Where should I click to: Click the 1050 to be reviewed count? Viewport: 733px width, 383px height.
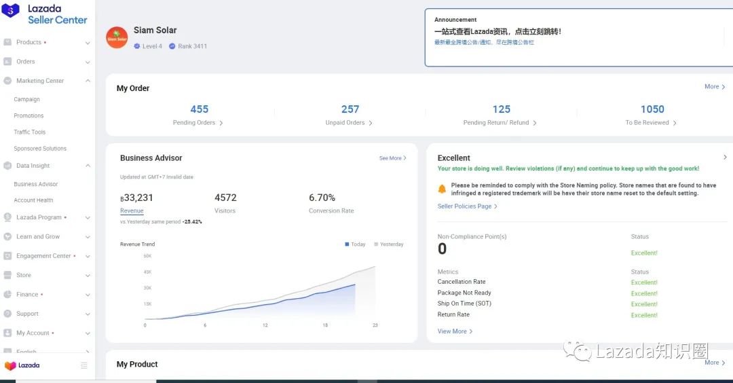[x=652, y=109]
